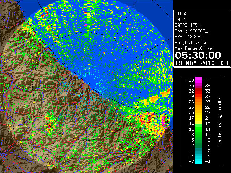Viewport: 231px width, 173px height.
Task: Click the '-7' legend value
Action: (x=191, y=161)
